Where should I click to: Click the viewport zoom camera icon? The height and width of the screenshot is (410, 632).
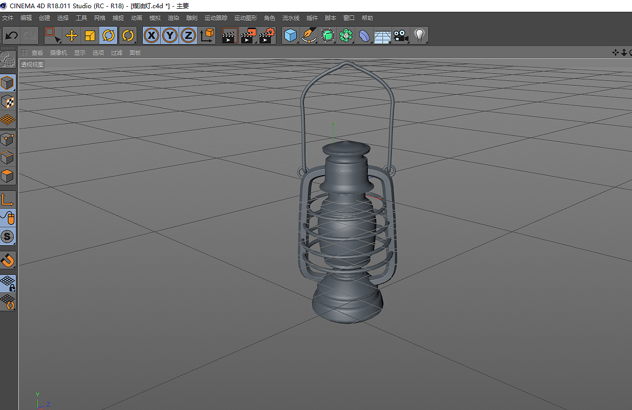[x=624, y=52]
